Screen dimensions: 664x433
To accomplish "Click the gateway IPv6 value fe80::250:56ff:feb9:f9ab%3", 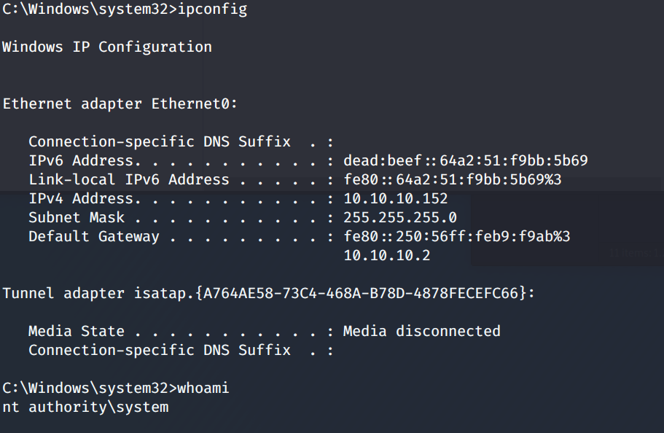I will [457, 236].
